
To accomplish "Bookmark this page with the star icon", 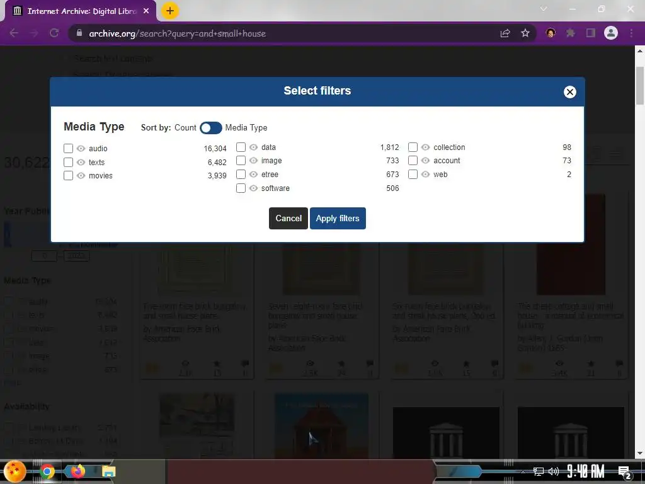I will [x=525, y=33].
